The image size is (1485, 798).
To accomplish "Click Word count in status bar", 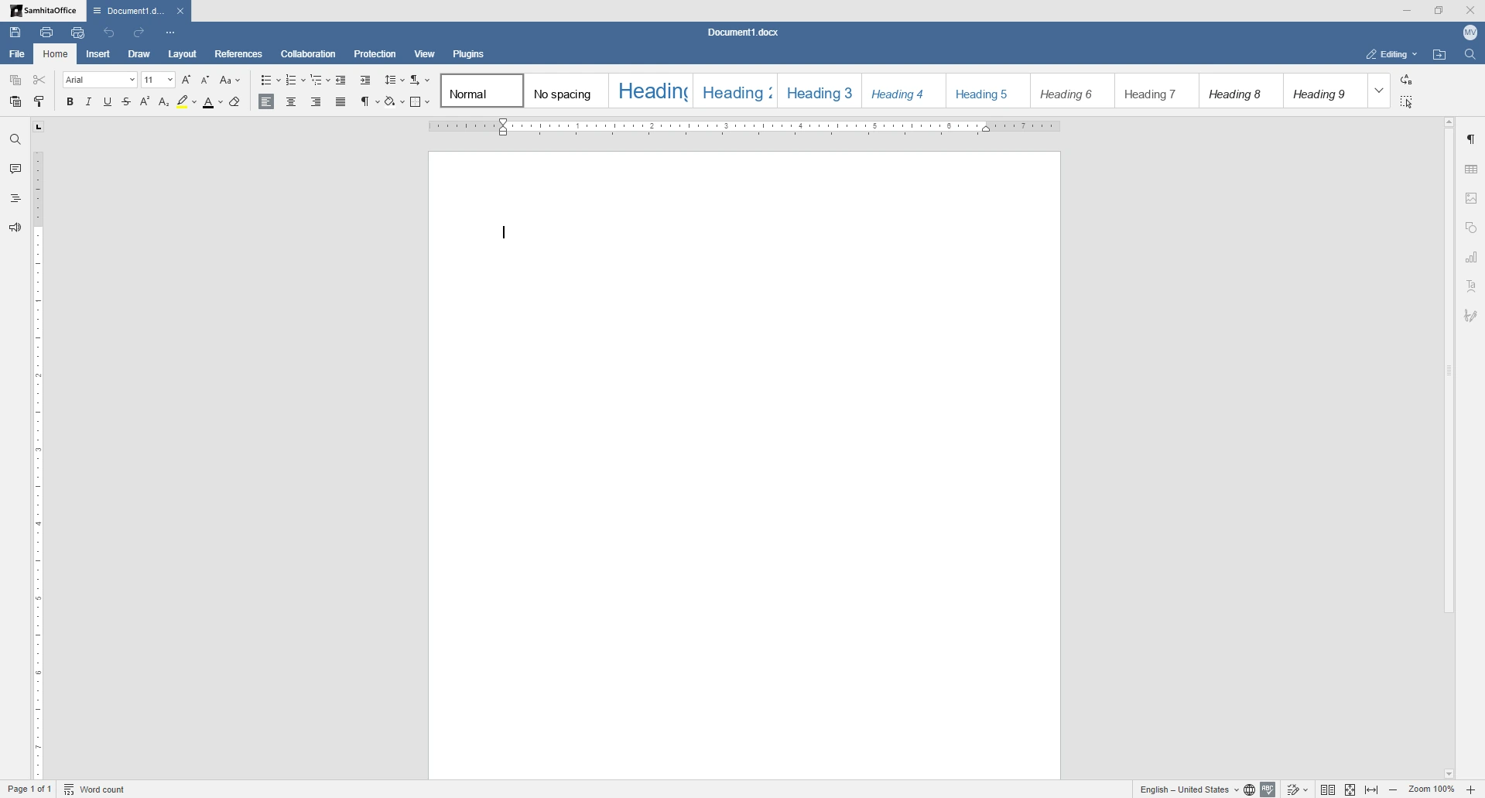I will 95,789.
